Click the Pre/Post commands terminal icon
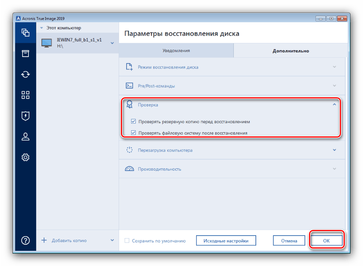Image resolution: width=363 pixels, height=266 pixels. pyautogui.click(x=129, y=85)
